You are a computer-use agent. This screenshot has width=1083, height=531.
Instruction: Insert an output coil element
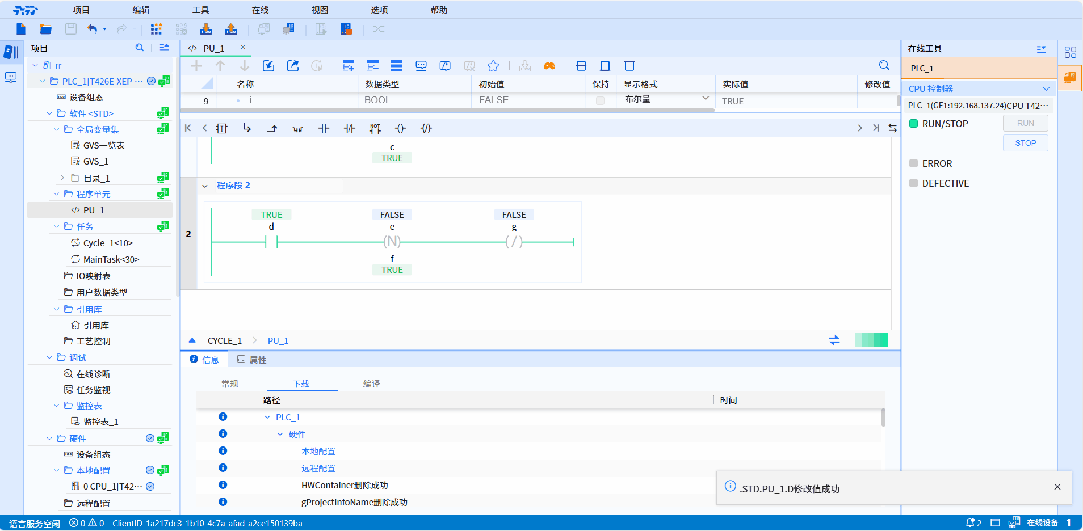[400, 129]
